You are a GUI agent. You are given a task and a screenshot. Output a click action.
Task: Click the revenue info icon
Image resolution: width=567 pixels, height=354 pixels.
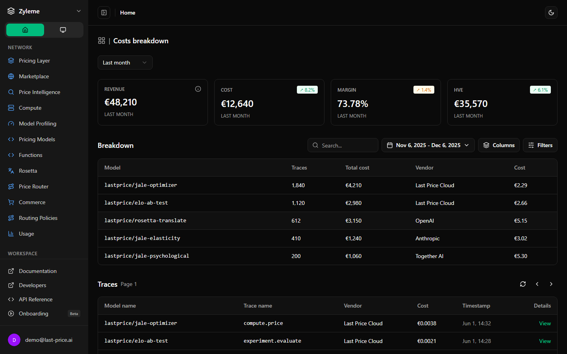(198, 89)
